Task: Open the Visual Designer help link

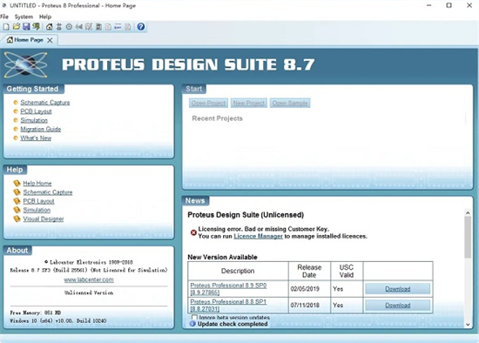Action: tap(44, 219)
